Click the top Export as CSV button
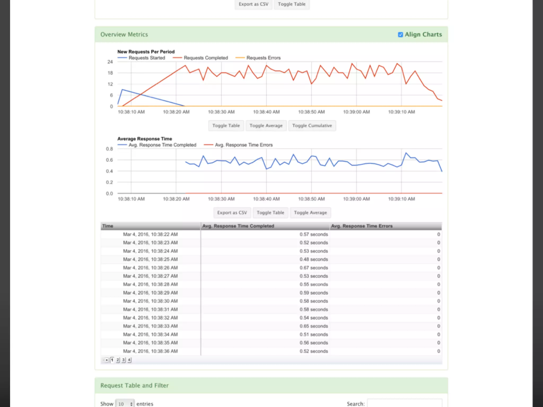The image size is (543, 407). coord(253,4)
